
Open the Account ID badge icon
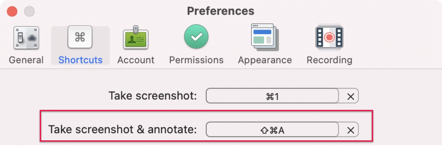click(136, 38)
